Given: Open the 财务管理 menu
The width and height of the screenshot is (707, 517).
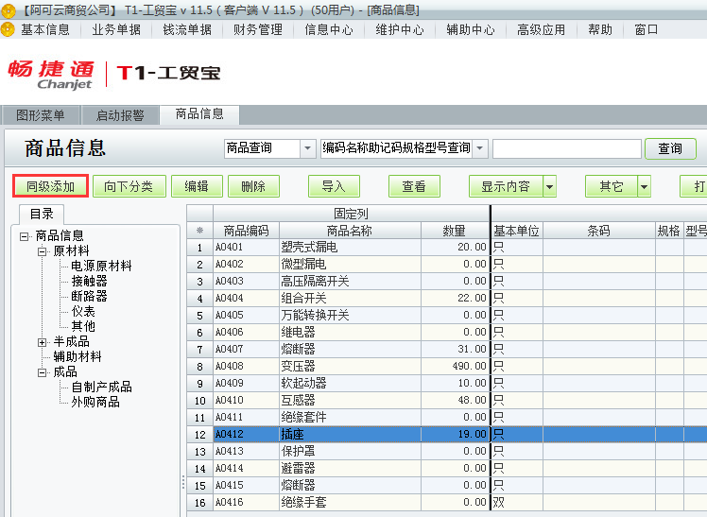Looking at the screenshot, I should pyautogui.click(x=258, y=29).
